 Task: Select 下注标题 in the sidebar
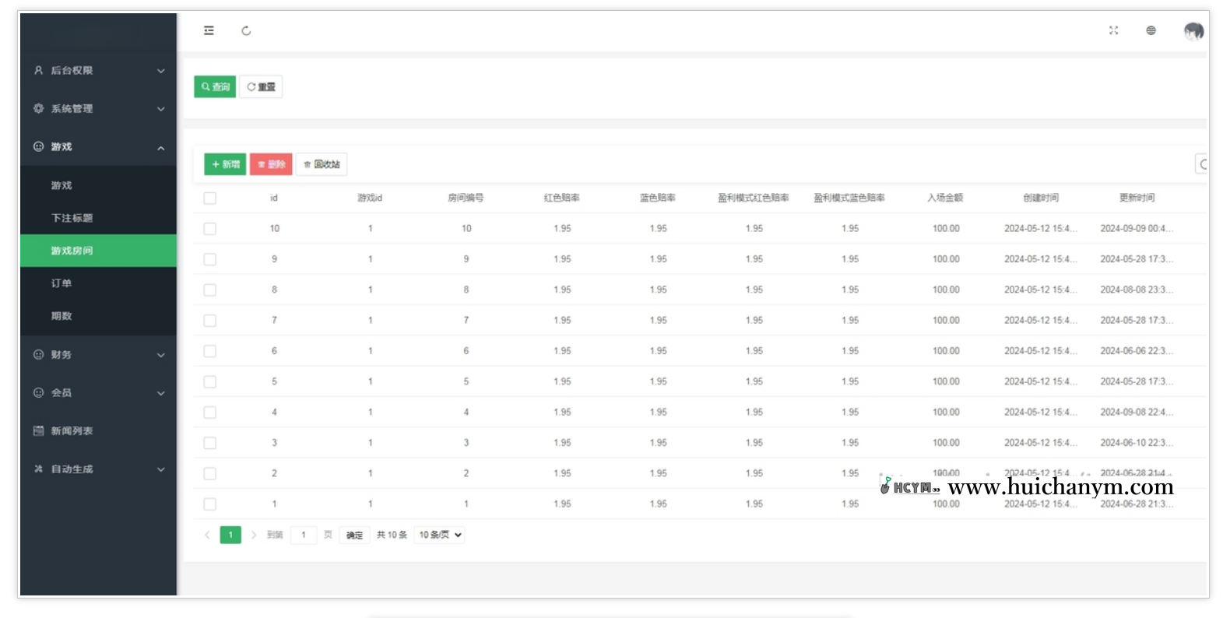pos(72,218)
